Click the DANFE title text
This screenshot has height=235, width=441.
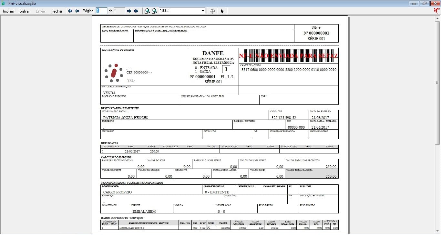213,53
